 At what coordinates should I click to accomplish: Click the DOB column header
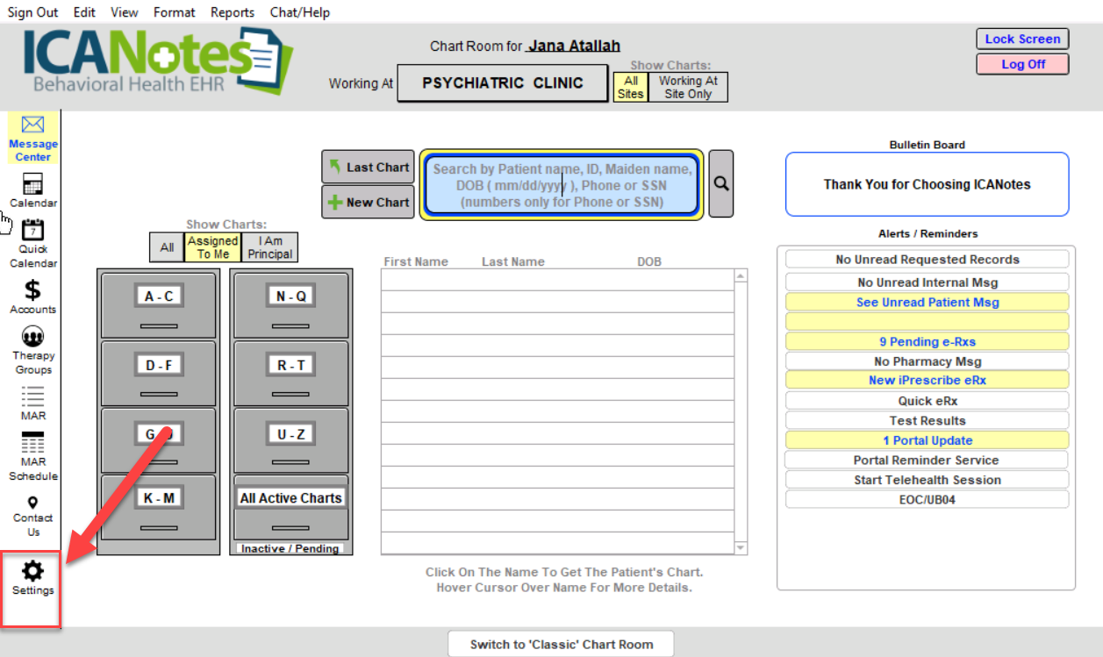coord(649,261)
